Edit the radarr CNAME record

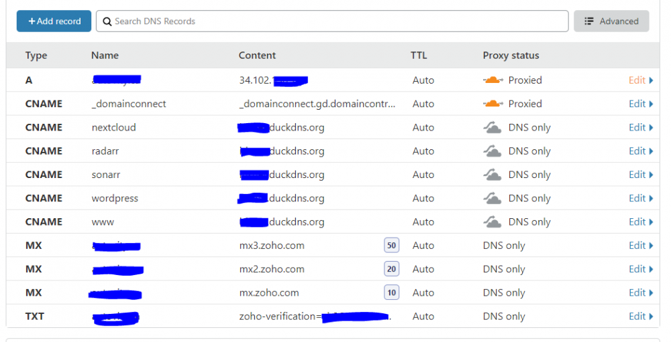point(641,151)
